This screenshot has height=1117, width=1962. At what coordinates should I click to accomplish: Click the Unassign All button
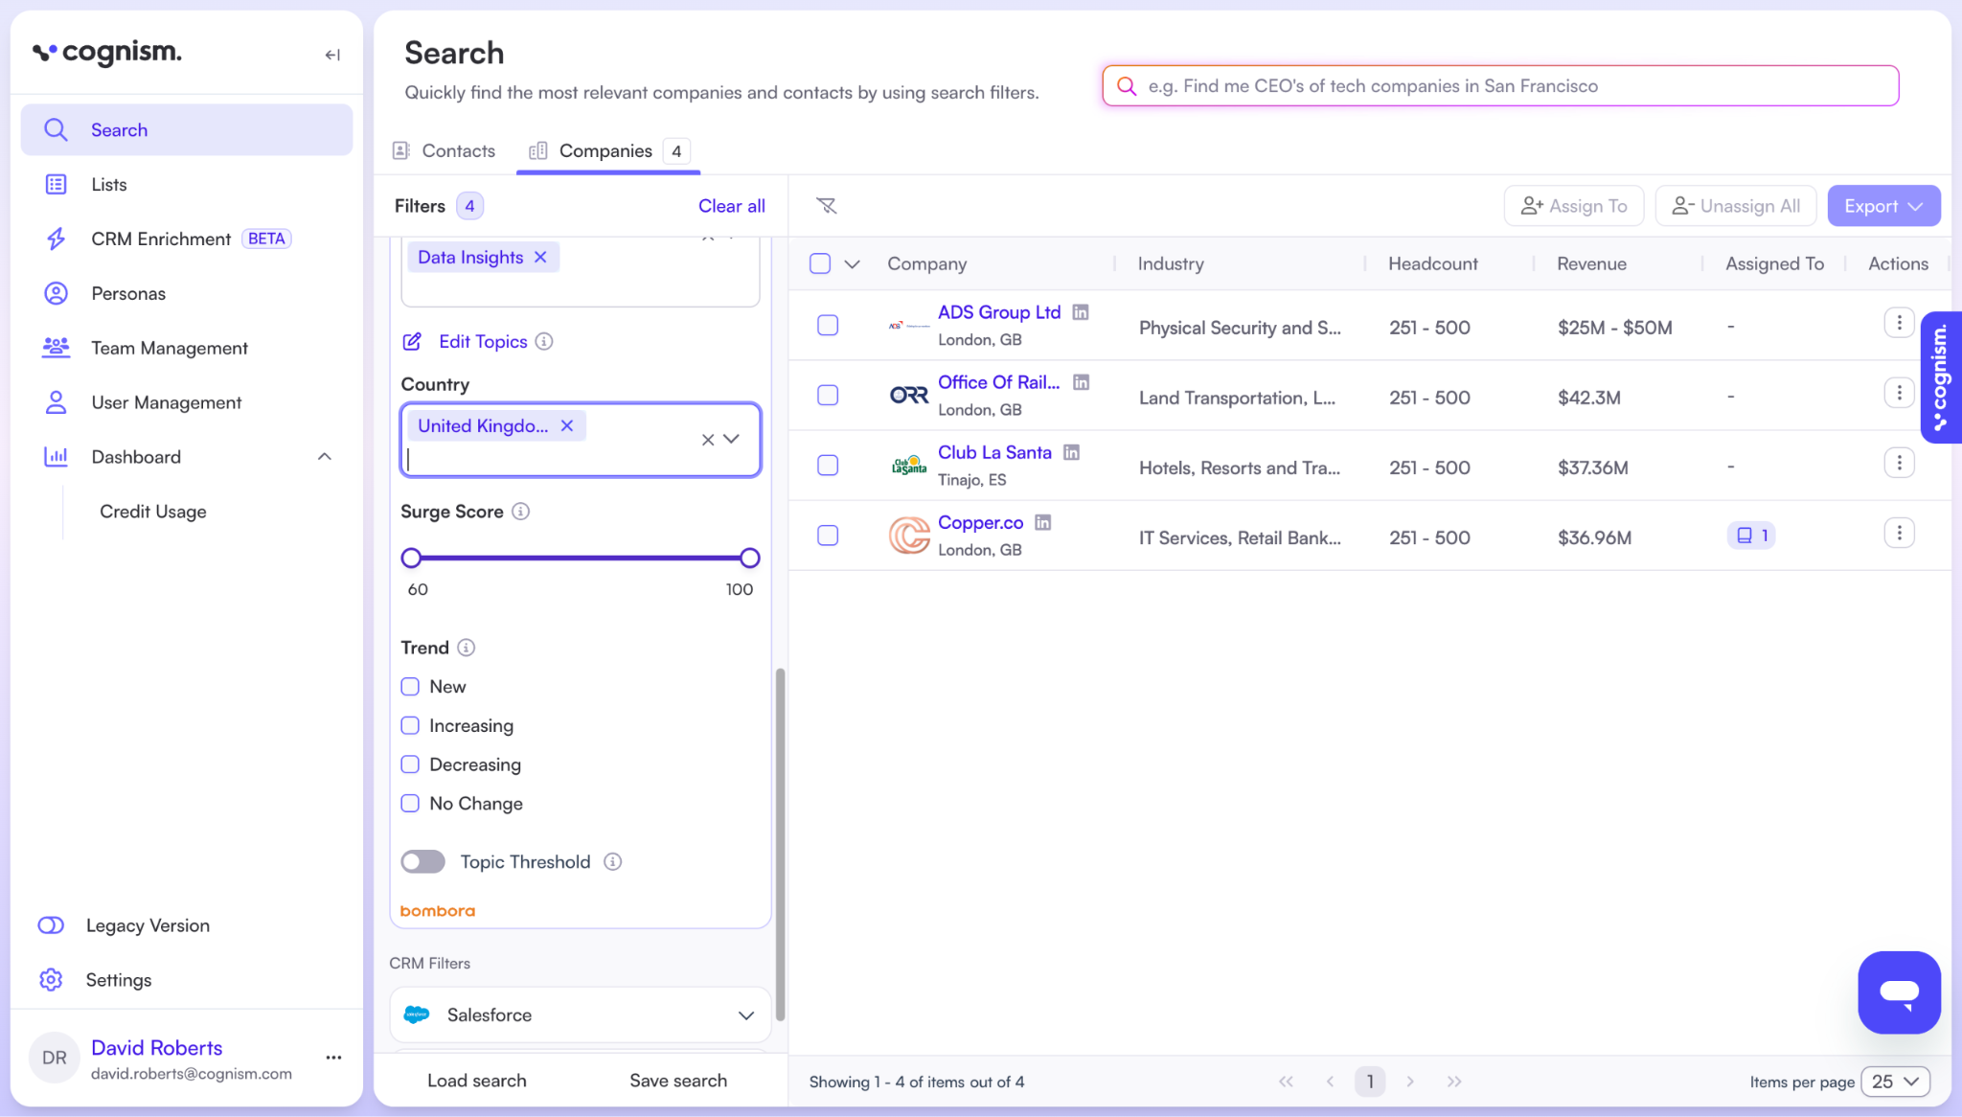click(1736, 206)
